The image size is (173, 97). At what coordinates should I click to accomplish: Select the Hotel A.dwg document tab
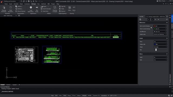pos(8,16)
